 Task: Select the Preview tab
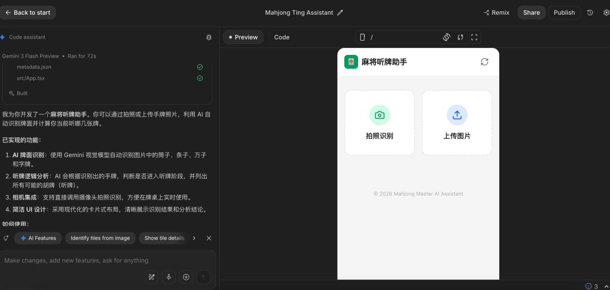243,37
